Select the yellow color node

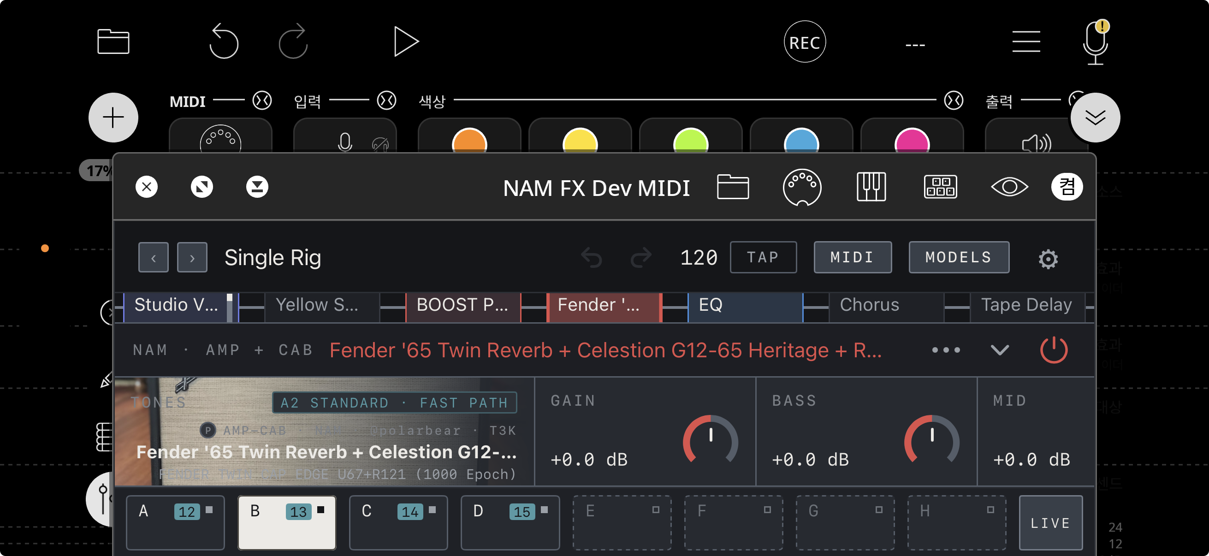click(580, 140)
